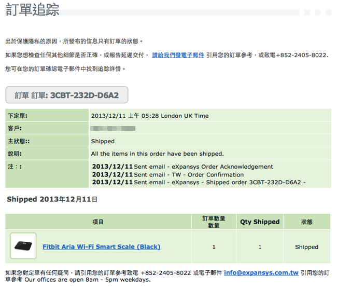The height and width of the screenshot is (290, 337).
Task: Click the order date 2013/12/11 上午 05:28 London UK Time
Action: [150, 116]
